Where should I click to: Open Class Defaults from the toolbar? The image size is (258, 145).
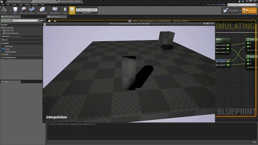(x=55, y=10)
